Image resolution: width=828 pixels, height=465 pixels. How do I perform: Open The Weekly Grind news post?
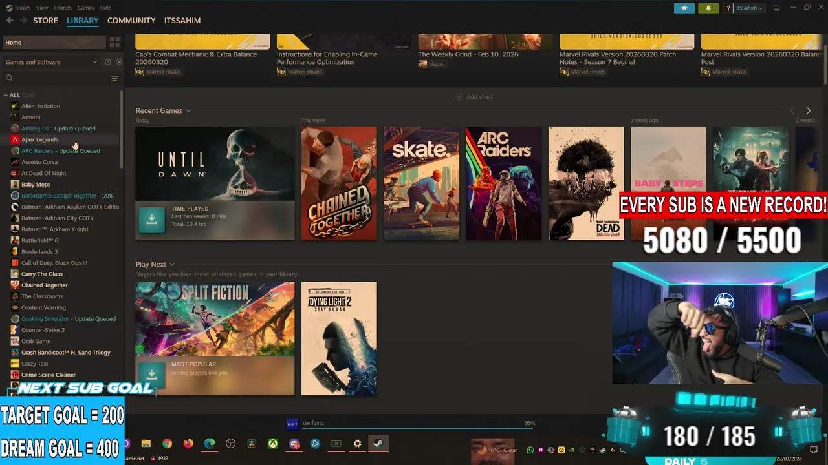(x=486, y=52)
